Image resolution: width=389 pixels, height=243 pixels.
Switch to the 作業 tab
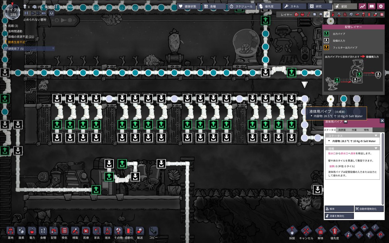[354, 130]
